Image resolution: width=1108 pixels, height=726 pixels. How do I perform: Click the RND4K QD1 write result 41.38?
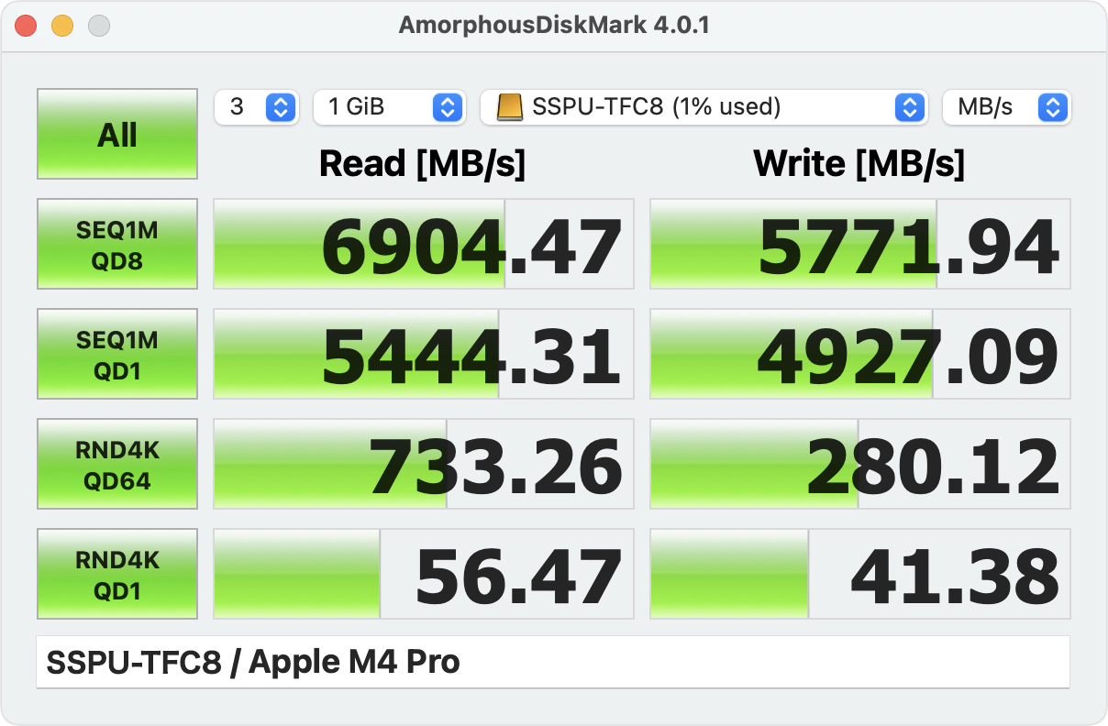pos(860,575)
